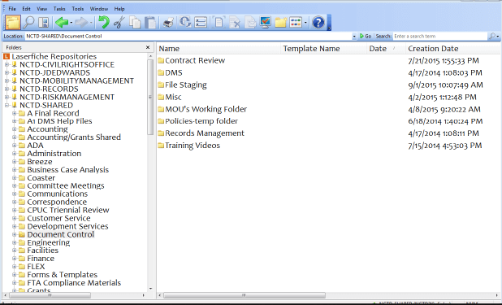Click the printer icon

point(168,23)
